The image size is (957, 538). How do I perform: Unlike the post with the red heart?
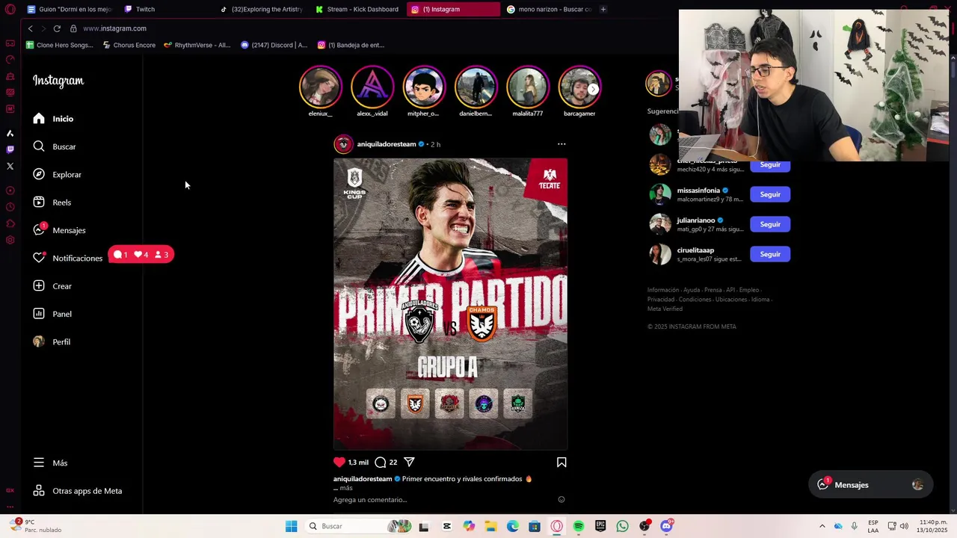[339, 462]
